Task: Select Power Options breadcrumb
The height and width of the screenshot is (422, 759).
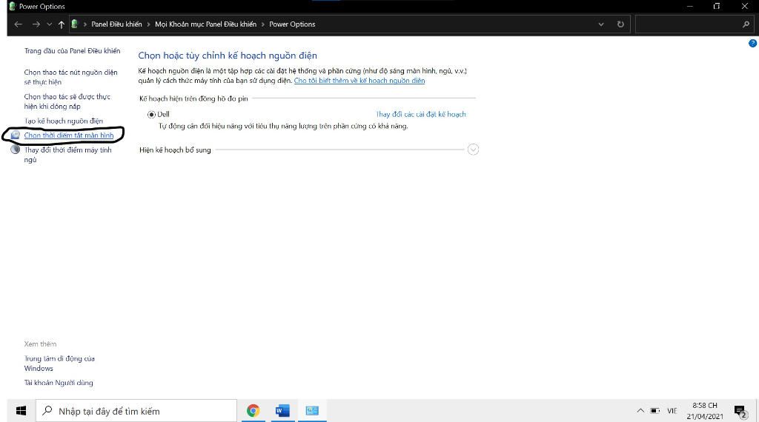Action: 292,24
